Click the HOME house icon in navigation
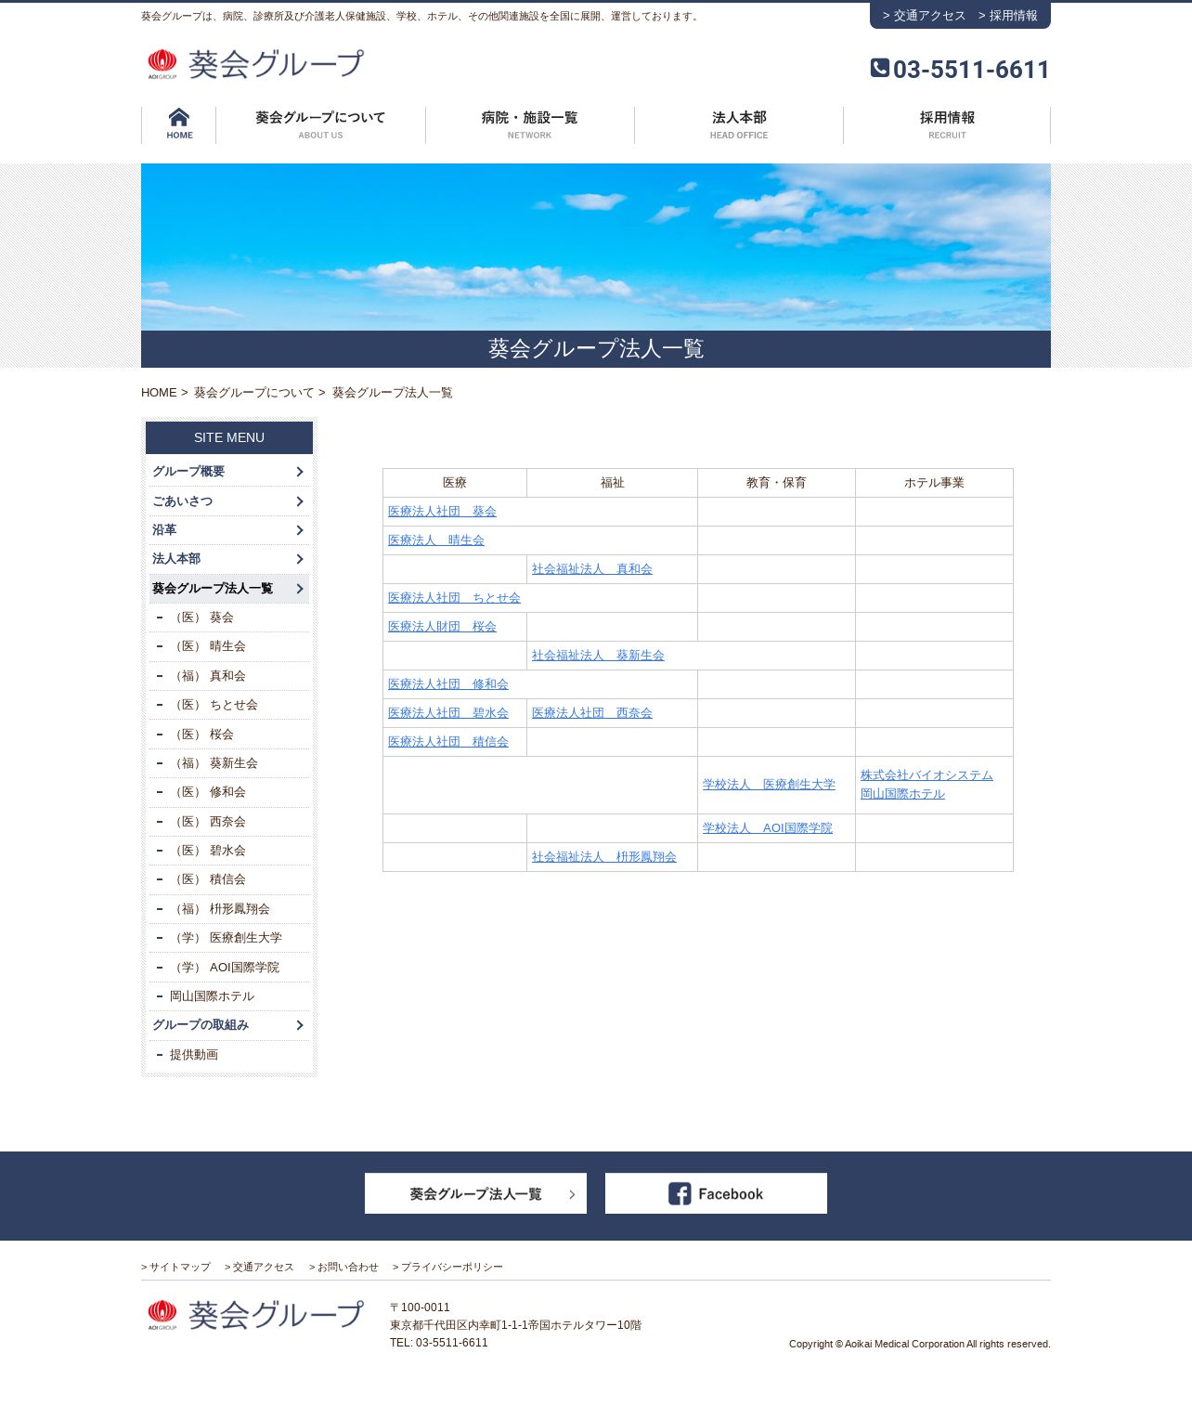 [179, 124]
